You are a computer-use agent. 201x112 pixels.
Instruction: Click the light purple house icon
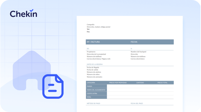tap(32, 70)
